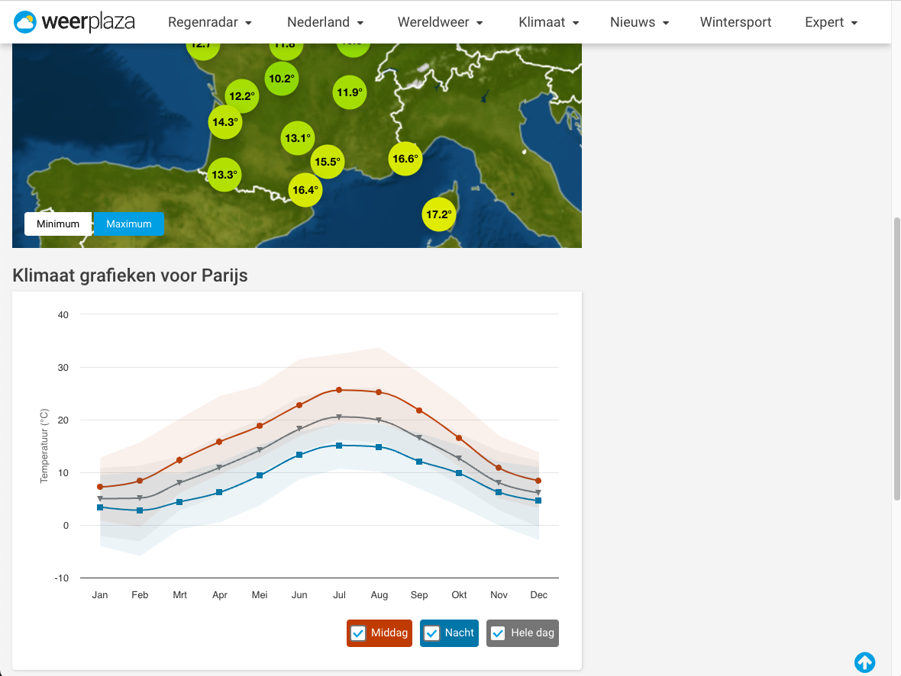This screenshot has height=676, width=901.
Task: Open the Wereldweer navigation menu
Action: [441, 22]
